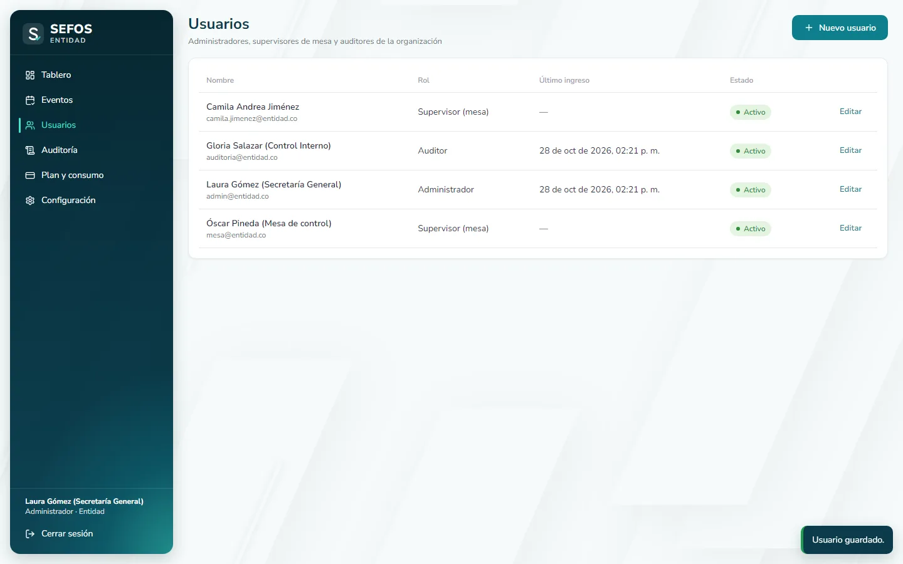This screenshot has width=903, height=564.
Task: Click Gloria Salazar (Control Interno) name
Action: coord(268,145)
